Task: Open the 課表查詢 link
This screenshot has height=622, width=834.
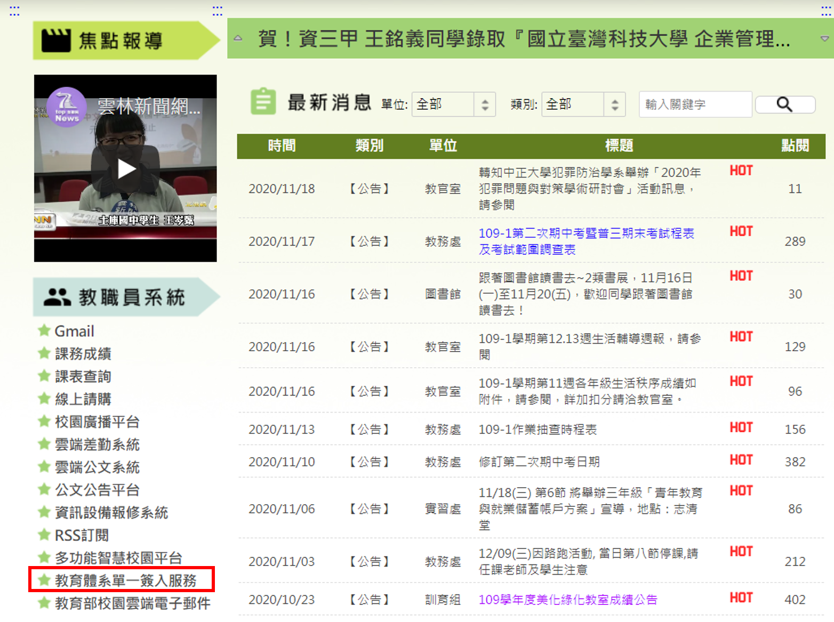Action: [83, 376]
